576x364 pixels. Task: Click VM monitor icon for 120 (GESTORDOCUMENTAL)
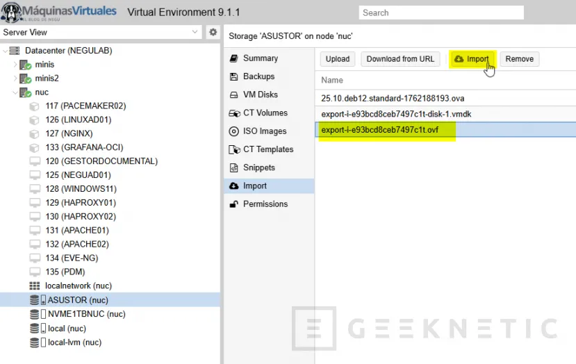coord(35,161)
